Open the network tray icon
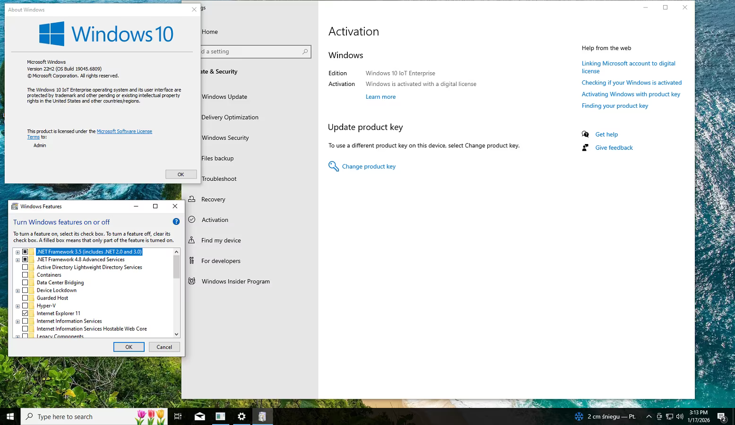 coord(670,416)
